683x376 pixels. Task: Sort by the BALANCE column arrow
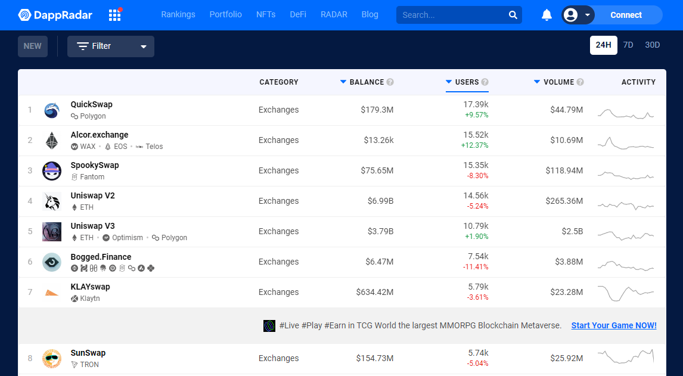343,82
